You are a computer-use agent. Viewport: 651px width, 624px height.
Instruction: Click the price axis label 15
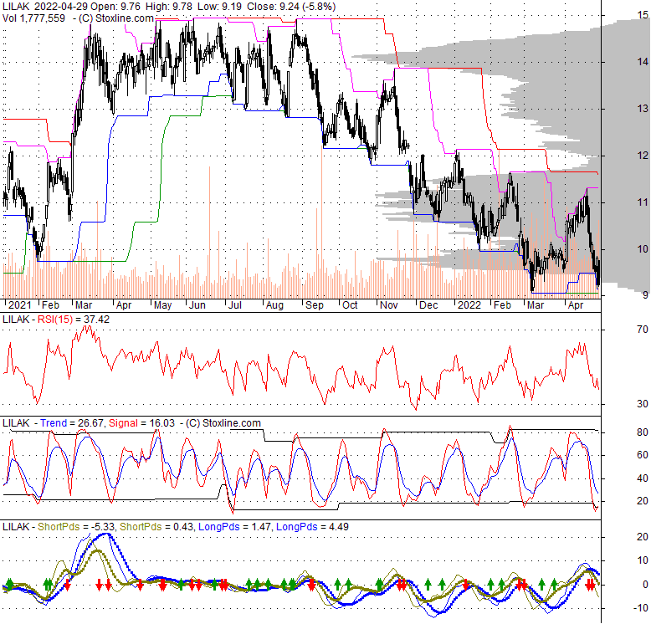click(x=643, y=15)
